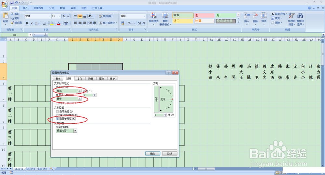Open text direction dropdown 根据内容
The height and width of the screenshot is (175, 325).
point(75,131)
